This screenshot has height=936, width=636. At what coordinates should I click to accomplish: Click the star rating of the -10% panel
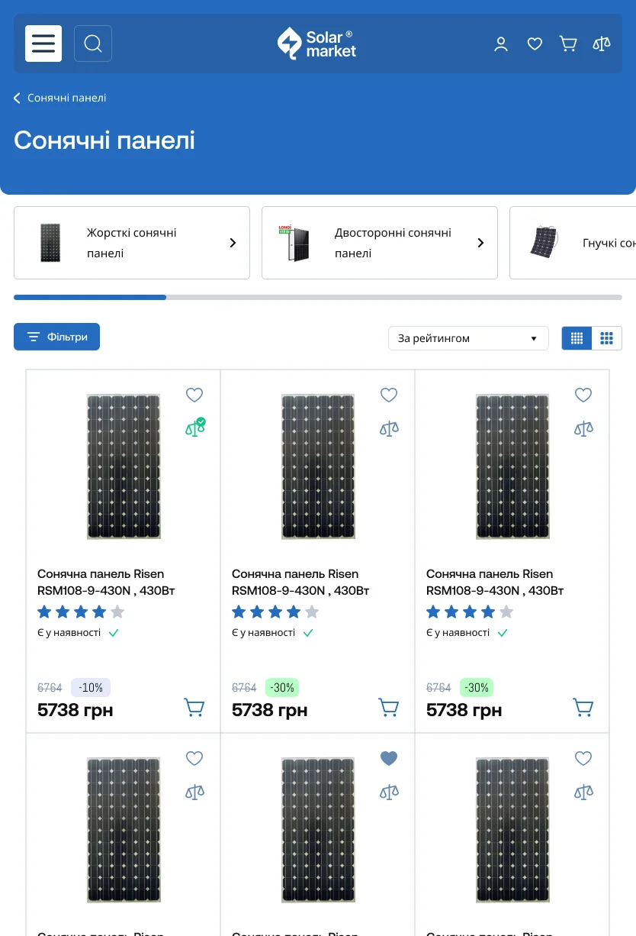81,612
